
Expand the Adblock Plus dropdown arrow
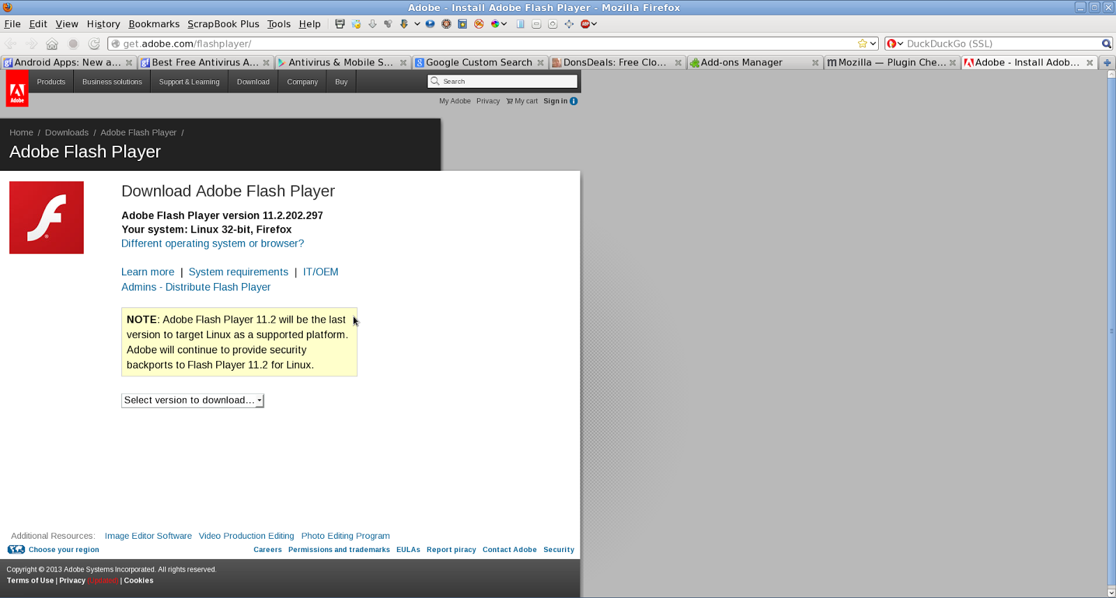coord(594,24)
